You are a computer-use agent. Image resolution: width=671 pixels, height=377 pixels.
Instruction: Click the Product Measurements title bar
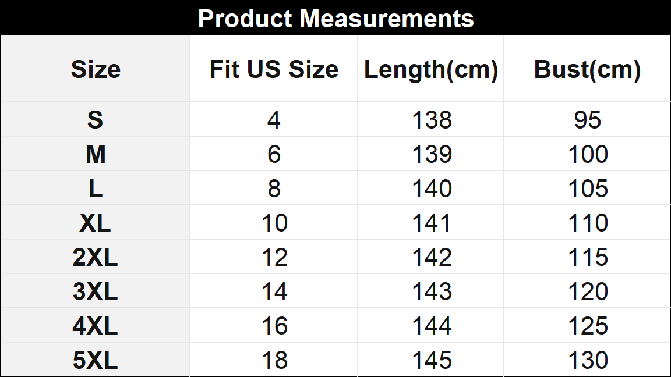click(335, 19)
